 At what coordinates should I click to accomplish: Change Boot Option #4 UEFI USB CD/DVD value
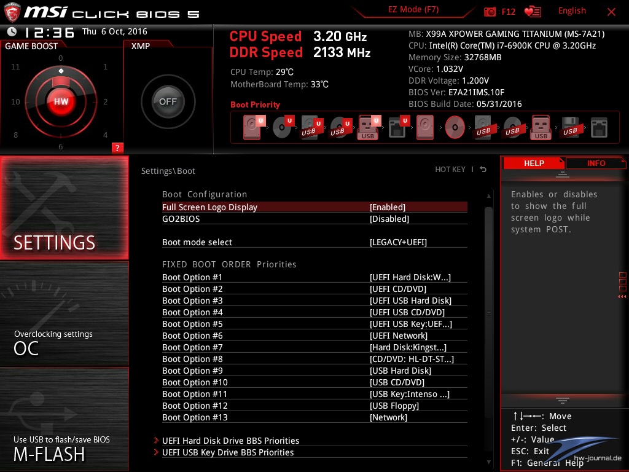pos(407,312)
